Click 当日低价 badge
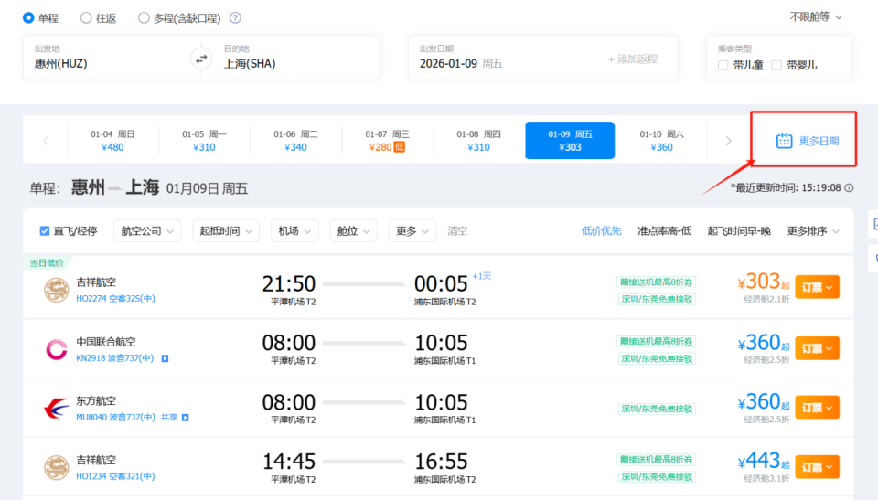 tap(47, 262)
